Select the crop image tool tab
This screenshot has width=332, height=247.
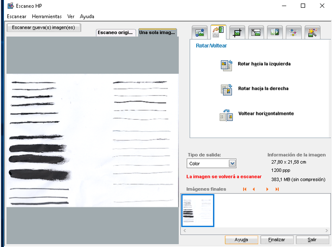(237, 32)
